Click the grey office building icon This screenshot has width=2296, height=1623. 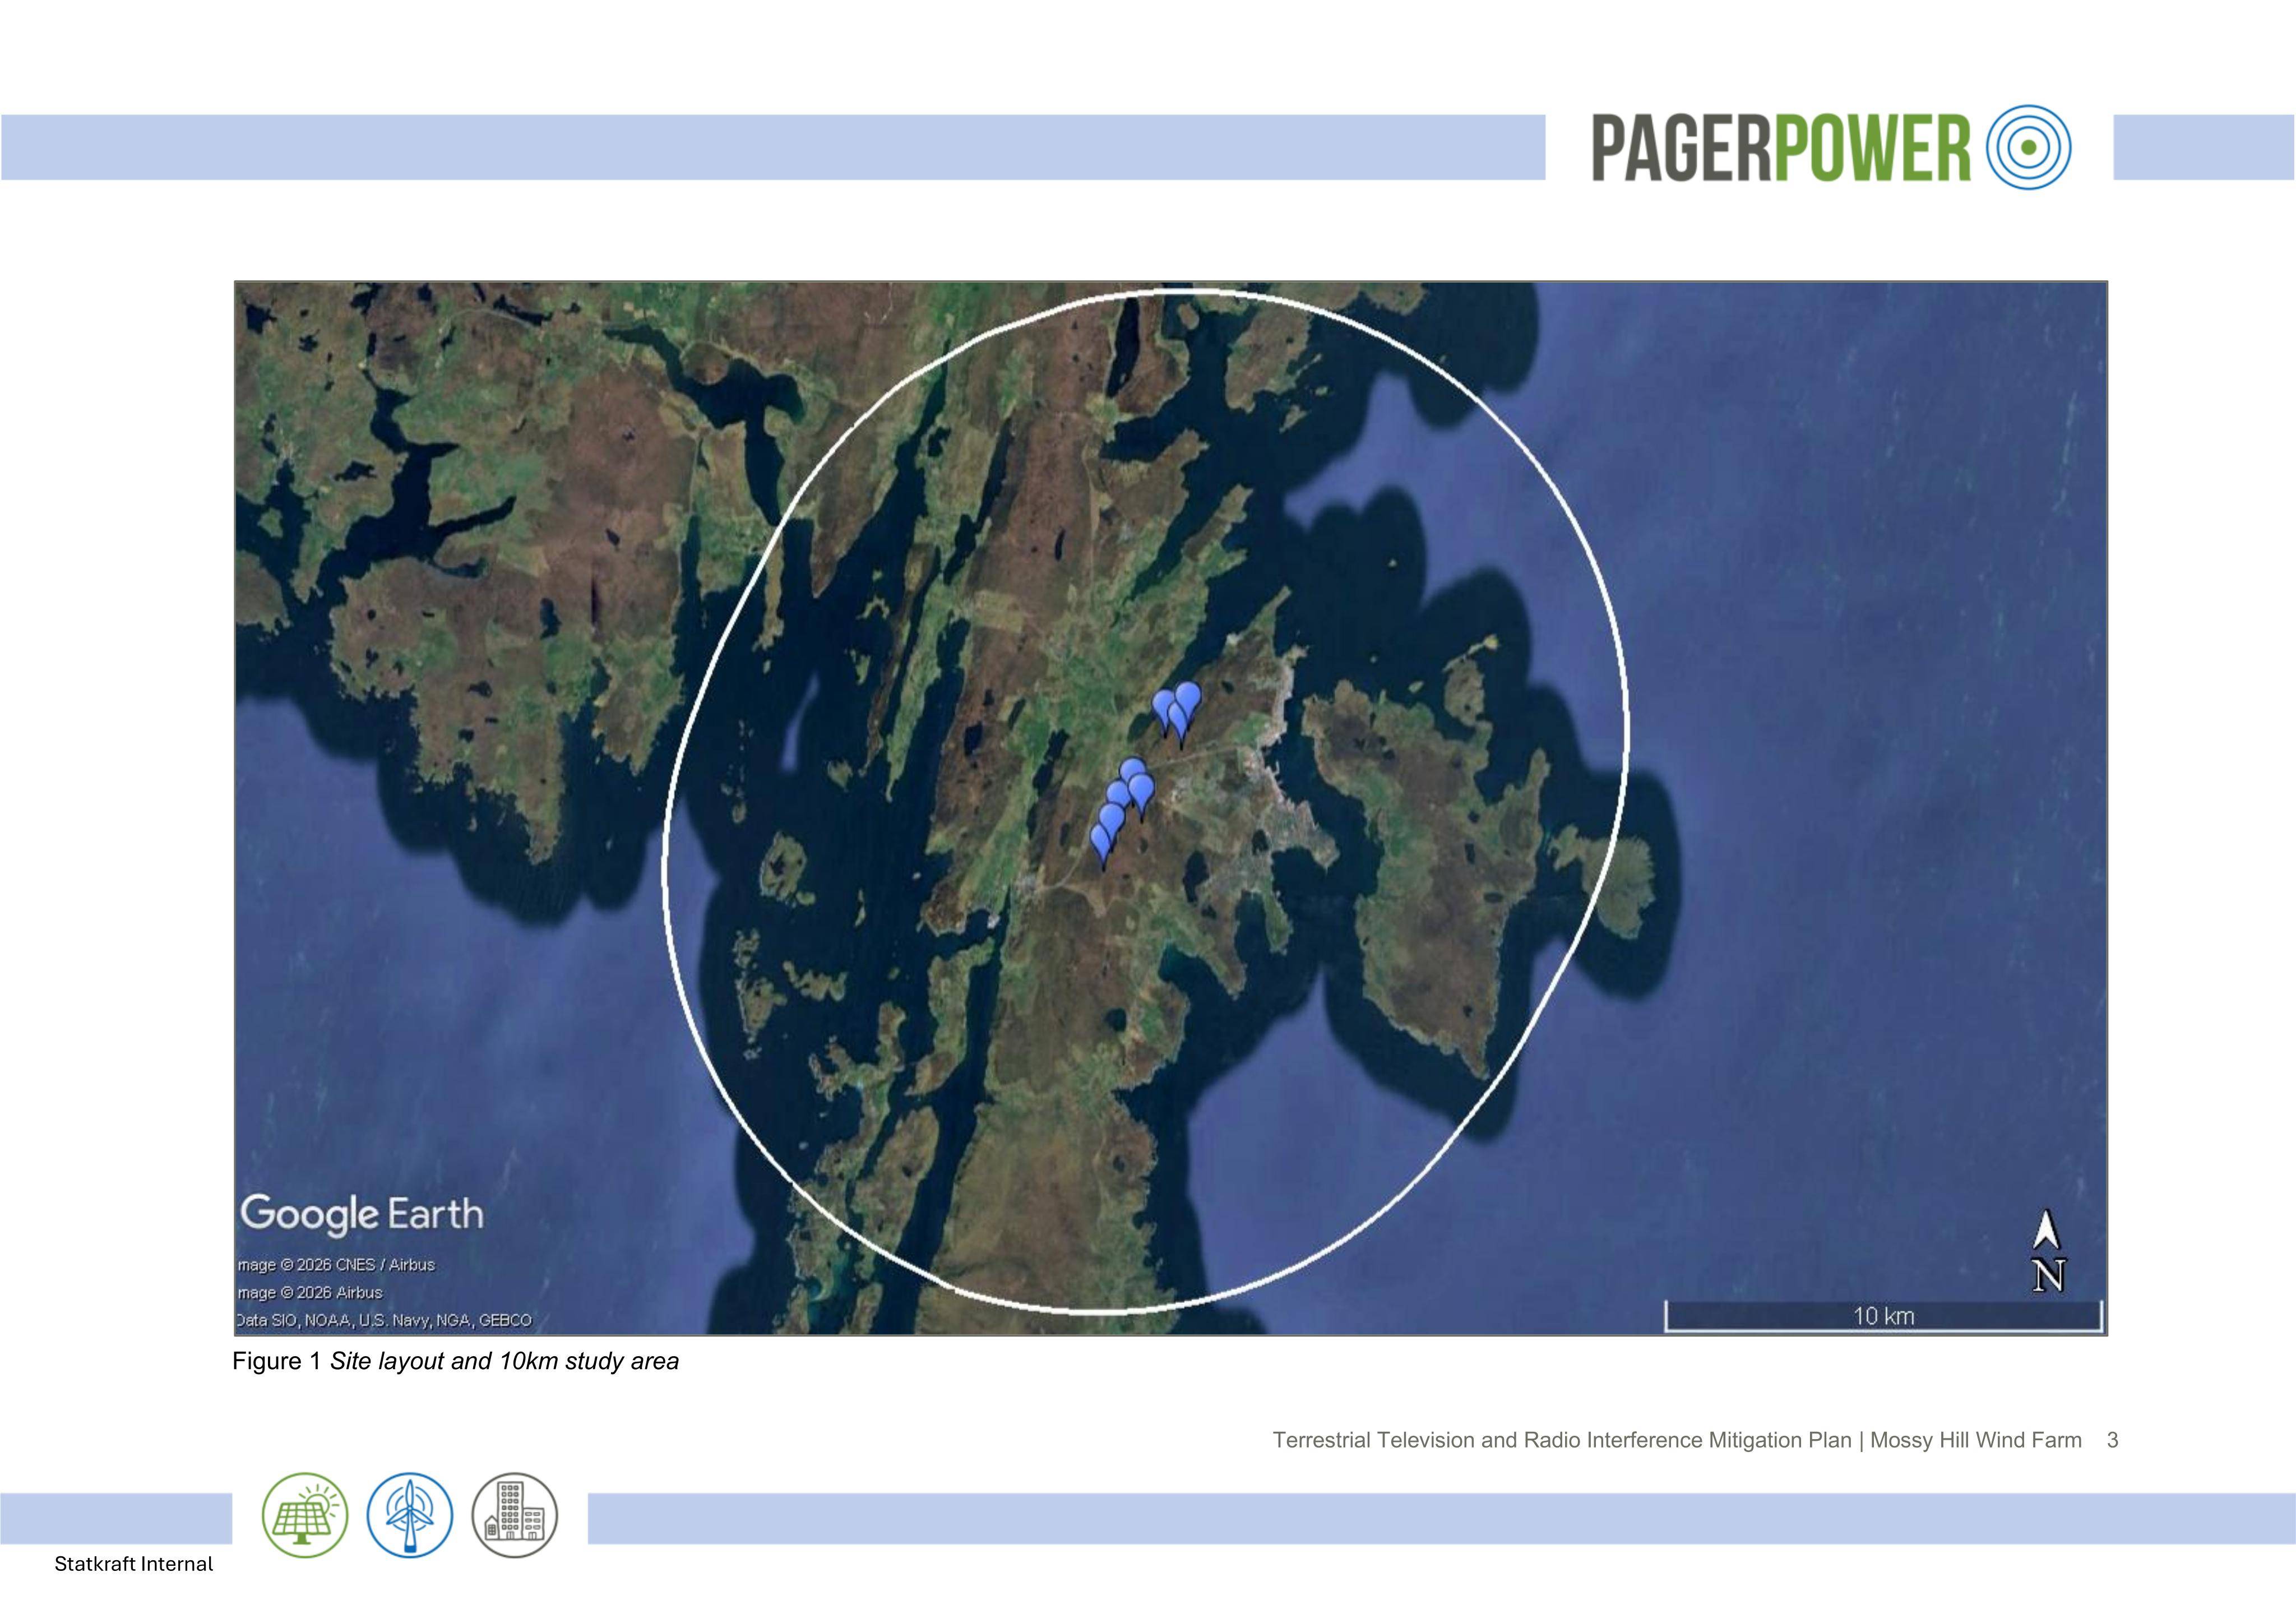tap(514, 1515)
